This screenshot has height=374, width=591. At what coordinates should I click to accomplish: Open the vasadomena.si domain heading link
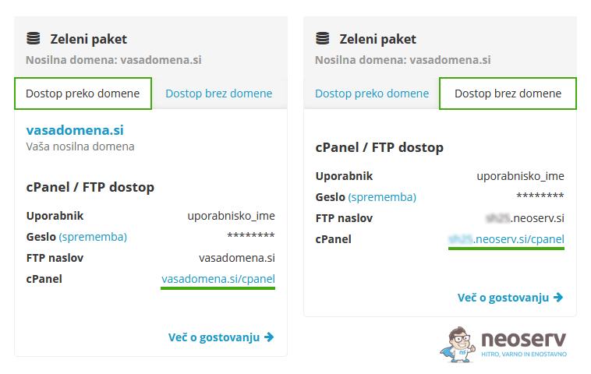[x=75, y=130]
